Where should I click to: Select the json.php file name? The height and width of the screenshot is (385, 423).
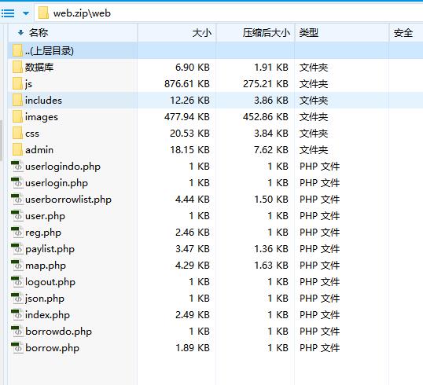pyautogui.click(x=45, y=299)
